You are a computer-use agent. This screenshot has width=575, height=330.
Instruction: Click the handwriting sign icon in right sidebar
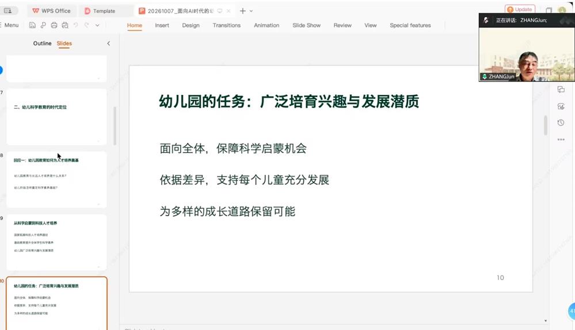pos(561,106)
